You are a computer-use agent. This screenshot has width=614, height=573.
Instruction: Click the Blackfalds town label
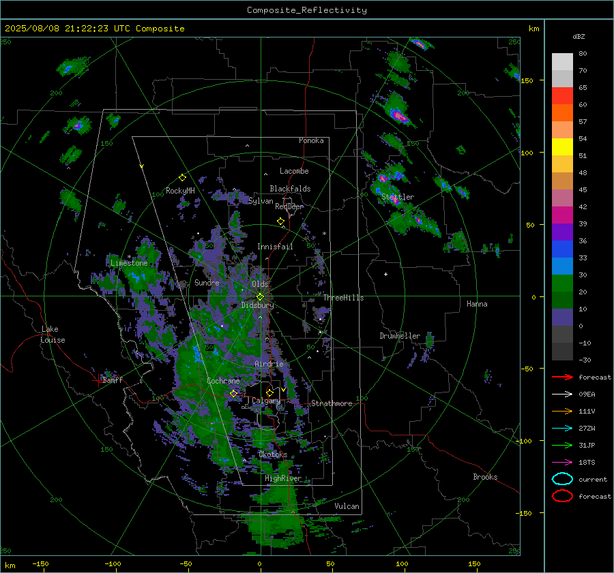click(290, 189)
